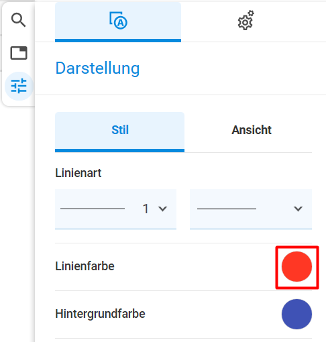Select the sliders settings icon in sidebar

(x=19, y=86)
